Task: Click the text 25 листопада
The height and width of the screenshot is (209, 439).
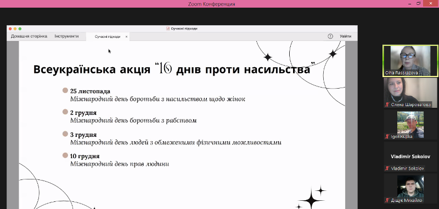Action: point(90,91)
